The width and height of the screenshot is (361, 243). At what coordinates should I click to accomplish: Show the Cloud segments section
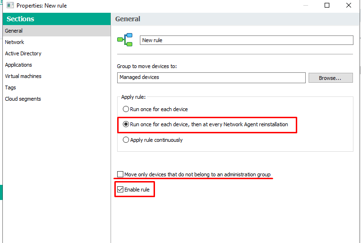click(x=57, y=99)
